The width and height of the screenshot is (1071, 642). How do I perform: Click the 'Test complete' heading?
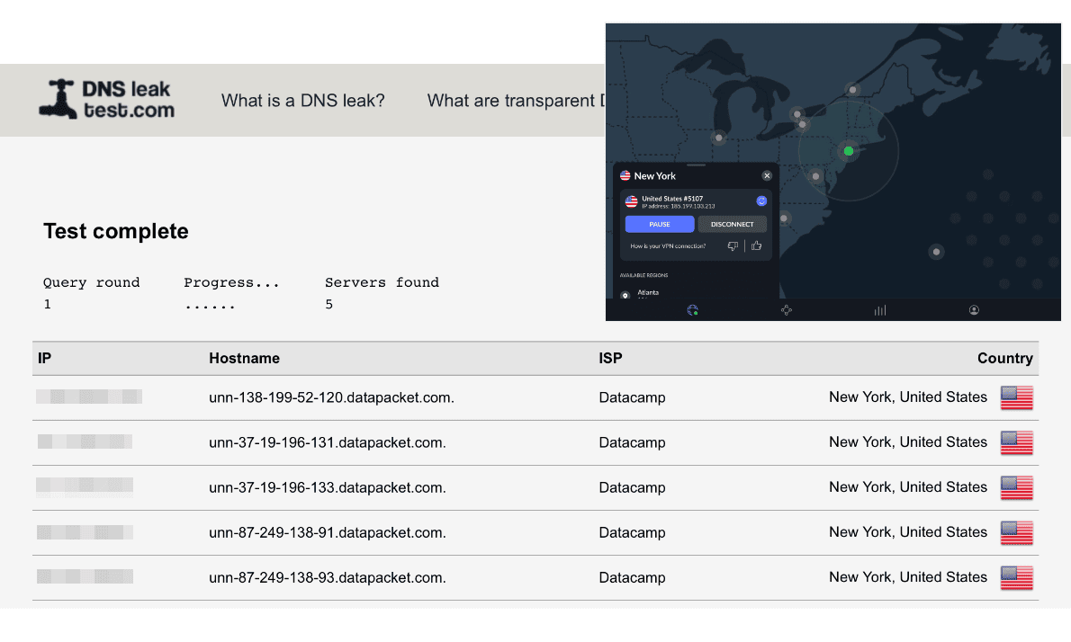[x=115, y=231]
